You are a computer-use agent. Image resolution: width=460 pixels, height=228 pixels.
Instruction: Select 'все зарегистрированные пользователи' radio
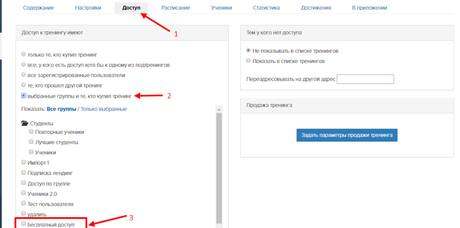24,75
